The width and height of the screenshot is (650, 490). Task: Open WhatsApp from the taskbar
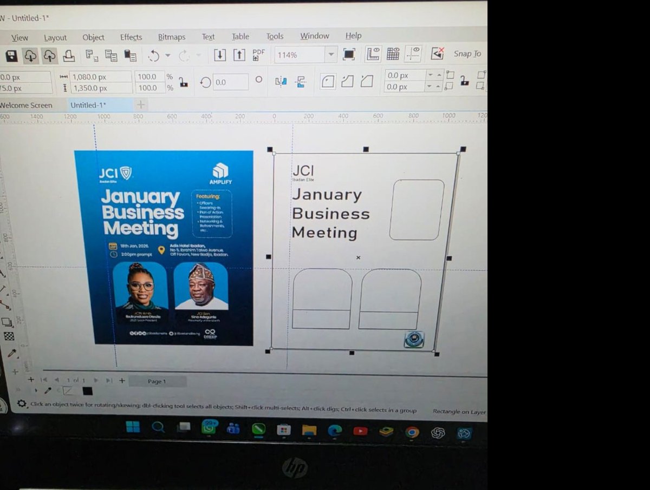pos(209,427)
